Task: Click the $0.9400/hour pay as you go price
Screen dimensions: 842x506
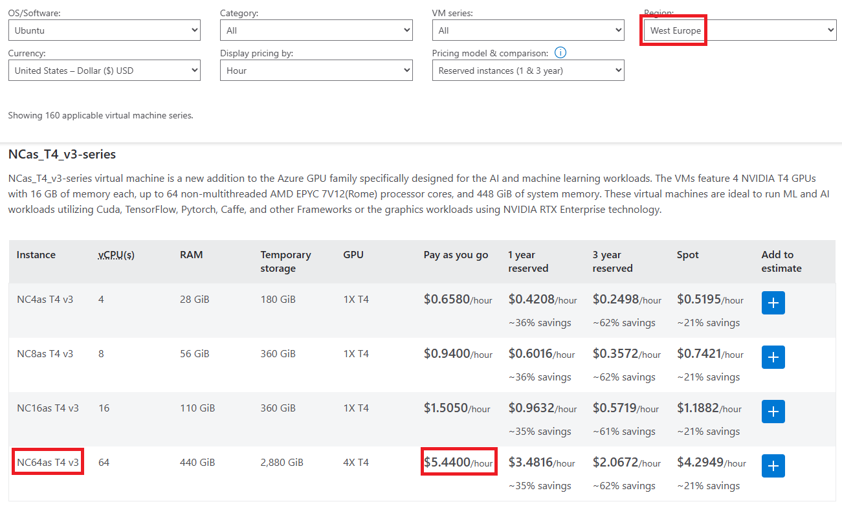Action: click(458, 354)
